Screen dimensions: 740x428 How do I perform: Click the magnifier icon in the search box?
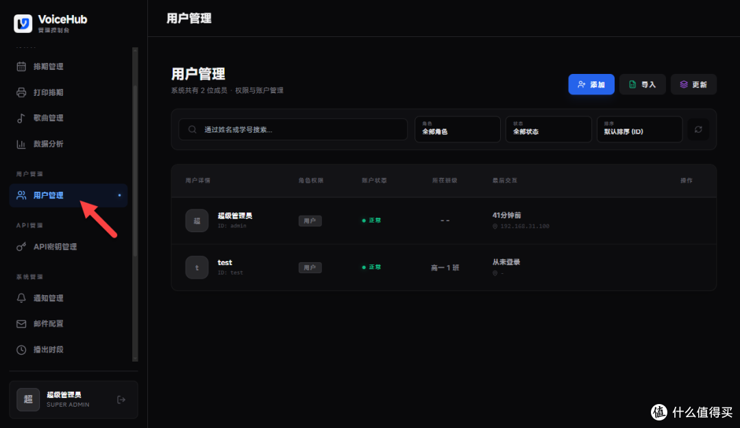coord(192,129)
